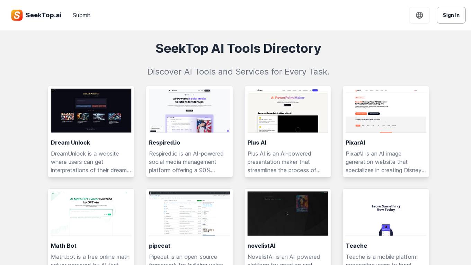Click the DreamUnlock description text
The image size is (471, 265).
click(x=91, y=162)
